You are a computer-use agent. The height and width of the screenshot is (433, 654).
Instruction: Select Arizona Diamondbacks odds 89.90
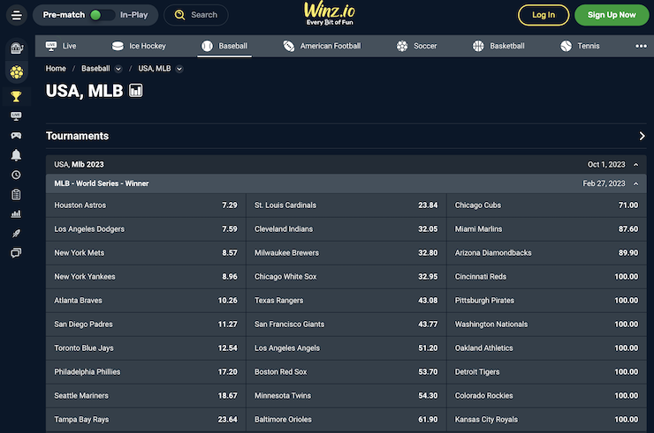(x=546, y=253)
